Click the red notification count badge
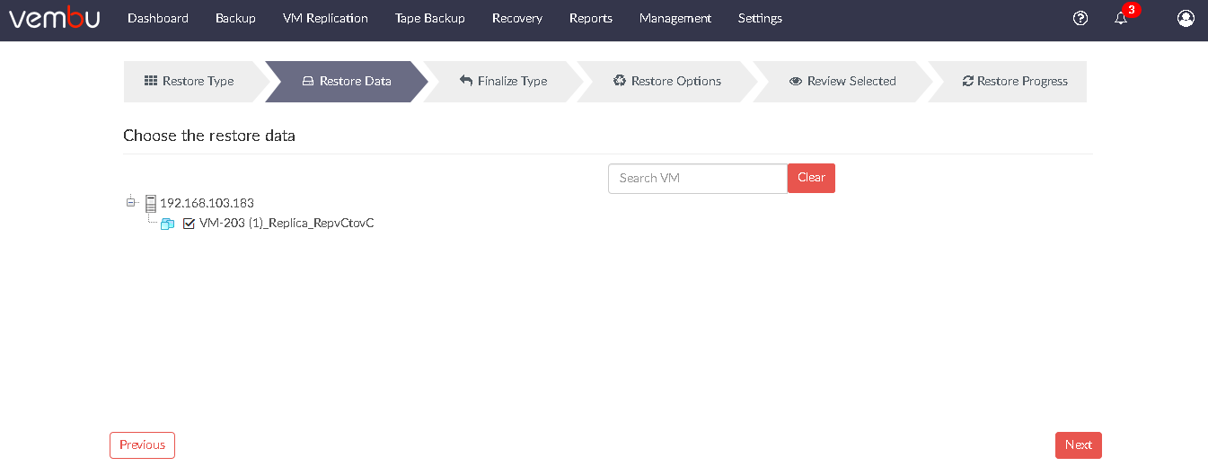 pos(1132,10)
